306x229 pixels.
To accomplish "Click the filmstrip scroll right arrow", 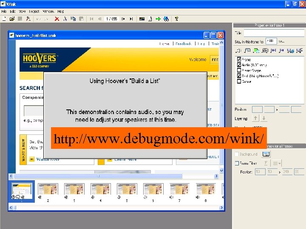I will tap(221, 207).
